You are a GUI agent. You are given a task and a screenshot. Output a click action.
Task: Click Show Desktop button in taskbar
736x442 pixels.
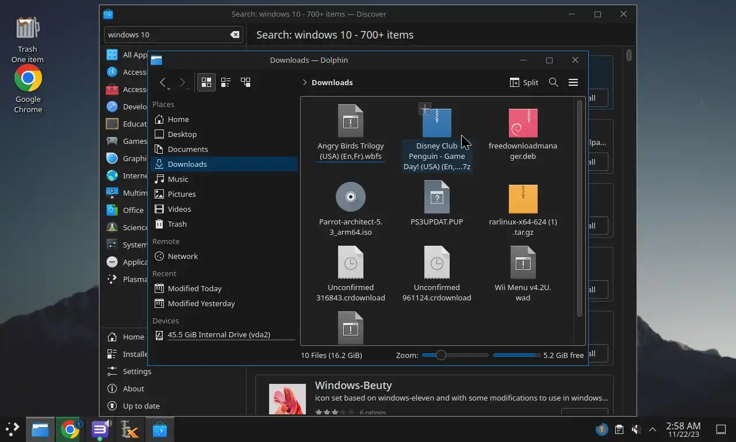click(x=720, y=429)
